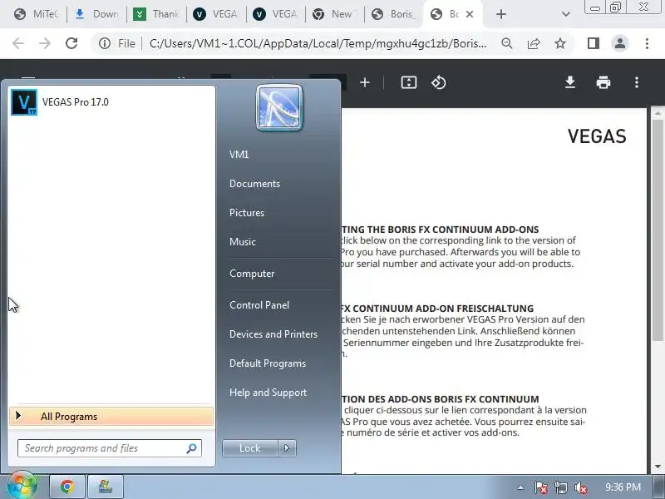Click the address bar file path
The image size is (665, 499).
318,43
